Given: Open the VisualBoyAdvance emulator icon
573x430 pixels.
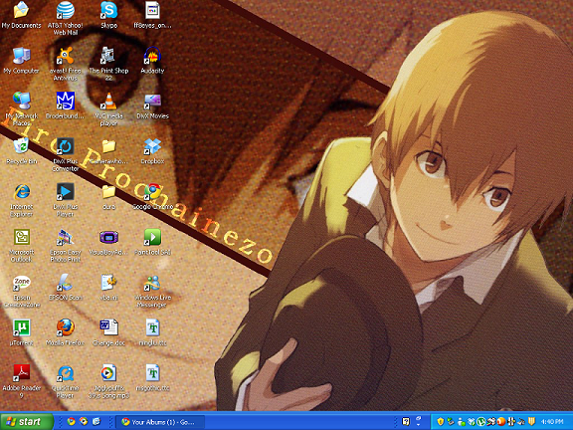Looking at the screenshot, I should pyautogui.click(x=108, y=237).
